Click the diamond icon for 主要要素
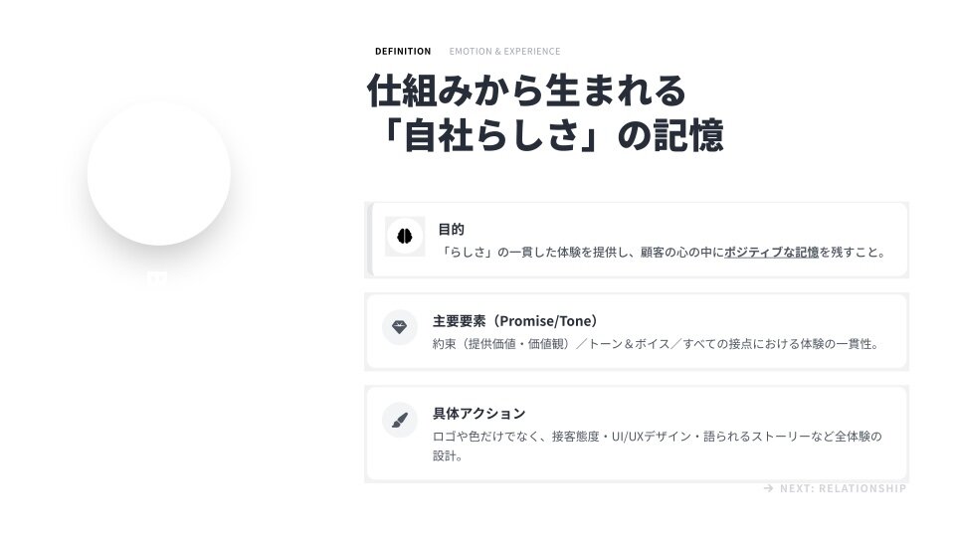The image size is (955, 537). (x=399, y=327)
